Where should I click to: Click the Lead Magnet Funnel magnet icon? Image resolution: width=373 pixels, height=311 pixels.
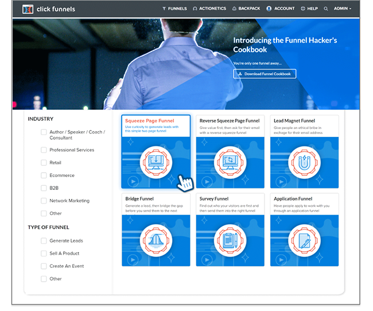click(x=304, y=162)
